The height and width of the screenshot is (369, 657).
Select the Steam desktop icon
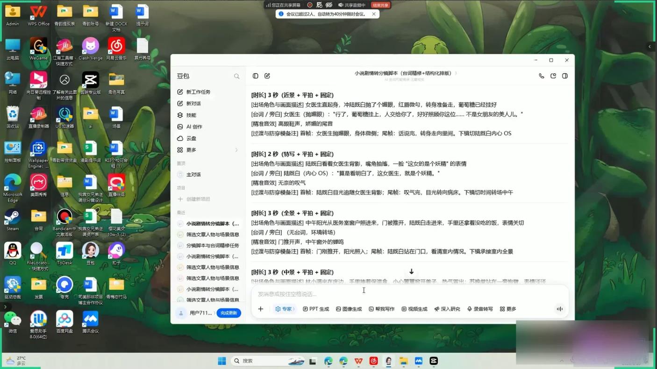(x=13, y=220)
